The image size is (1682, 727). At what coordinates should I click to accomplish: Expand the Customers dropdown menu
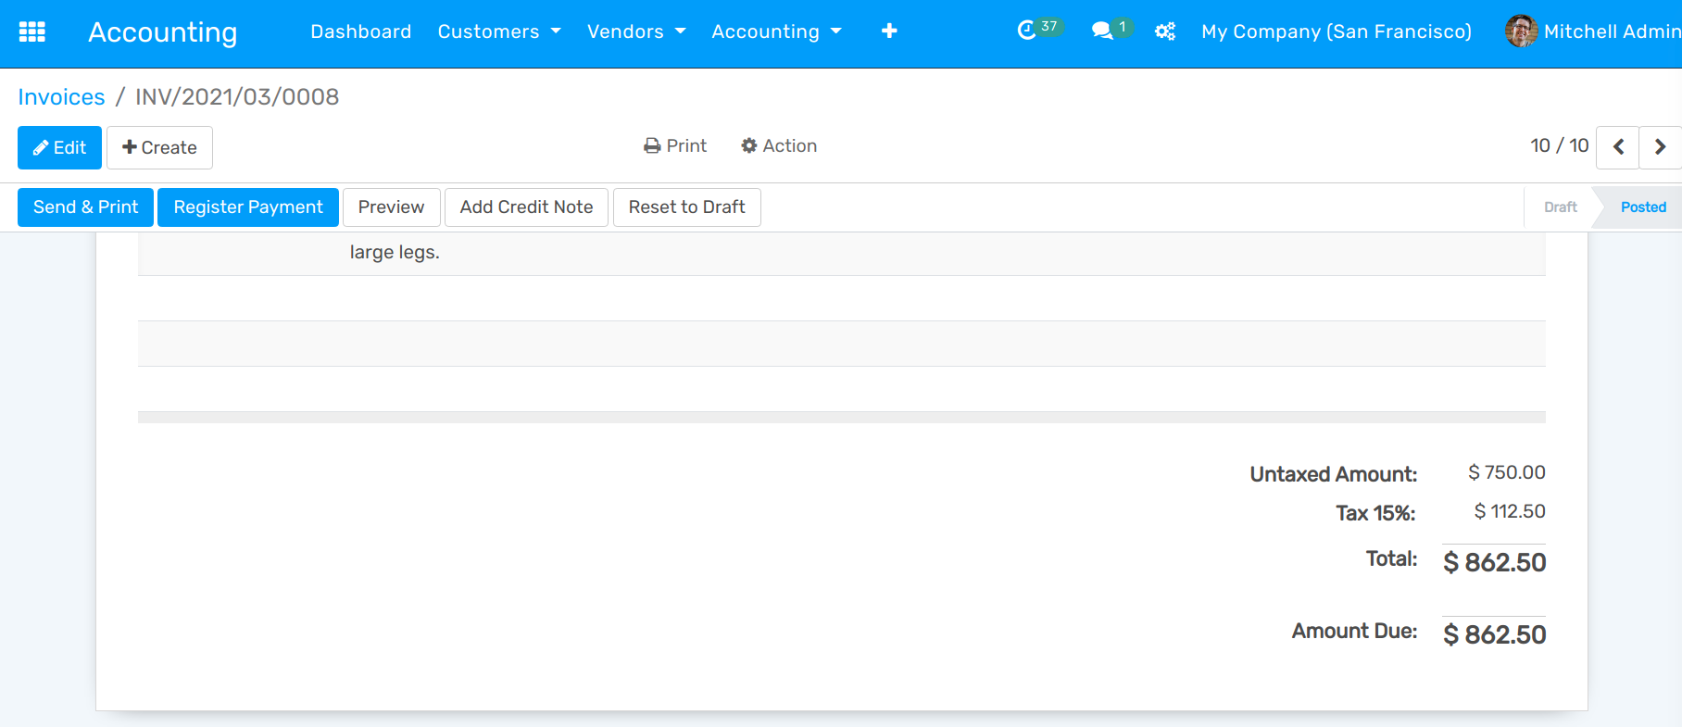[x=499, y=31]
